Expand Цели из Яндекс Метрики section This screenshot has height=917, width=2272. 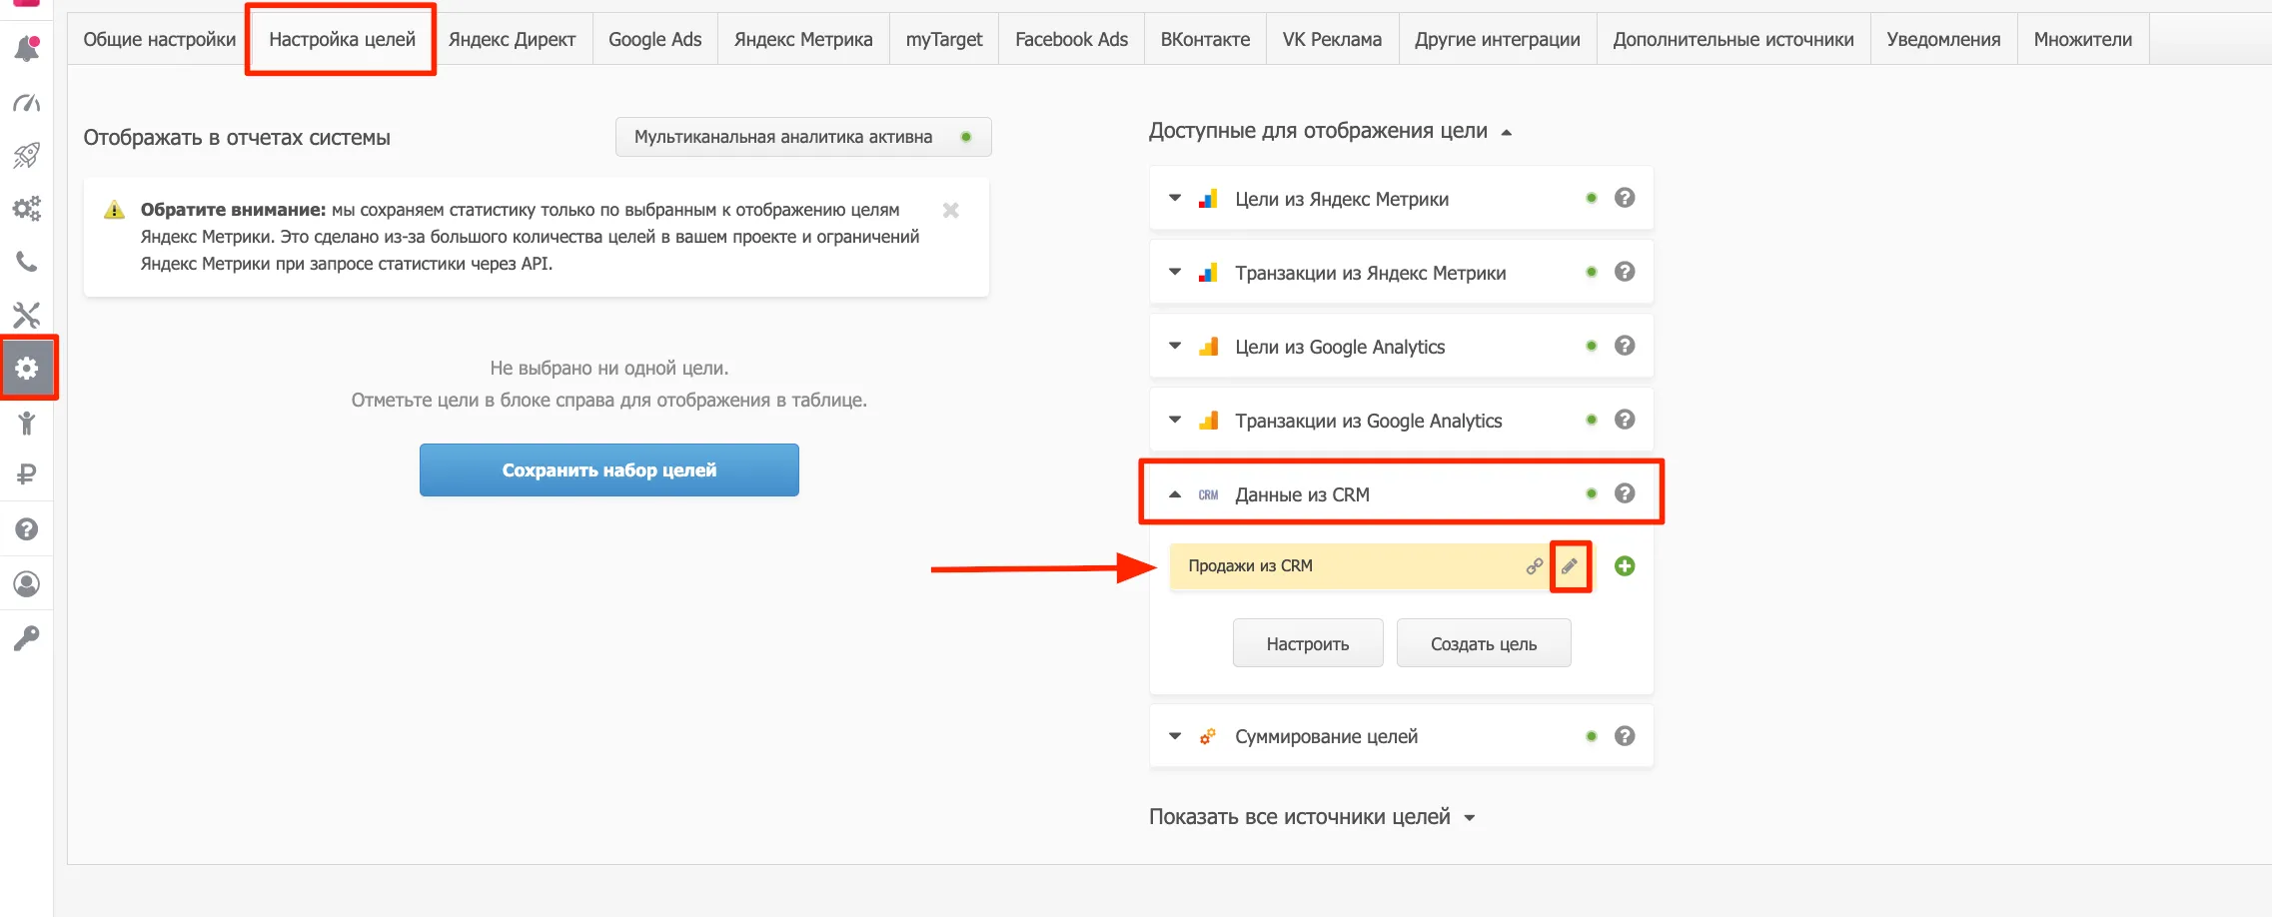point(1175,198)
